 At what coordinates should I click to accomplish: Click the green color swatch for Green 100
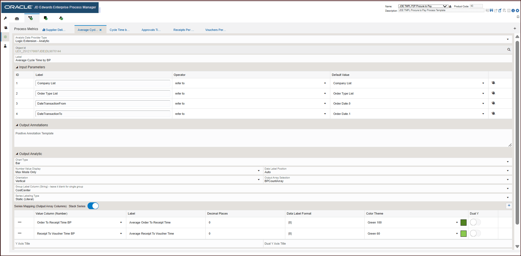463,222
